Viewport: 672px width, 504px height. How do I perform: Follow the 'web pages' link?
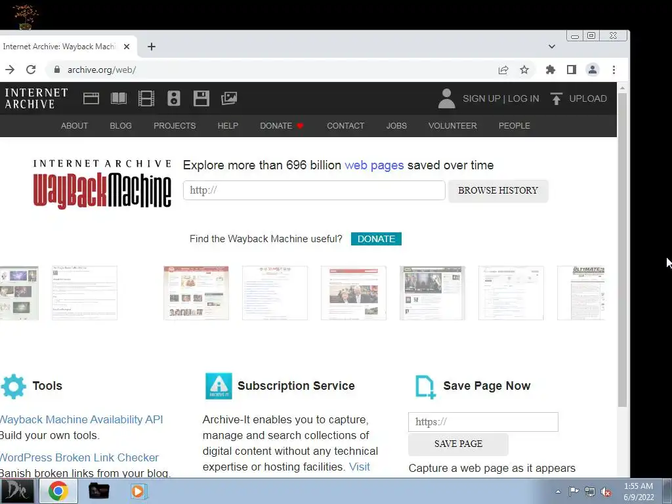(374, 165)
